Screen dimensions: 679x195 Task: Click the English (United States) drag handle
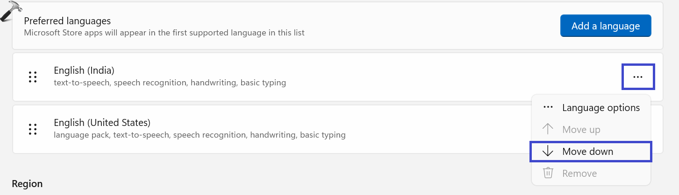(x=33, y=129)
